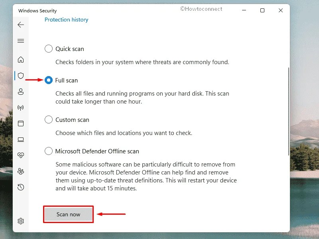
Task: Choose Microsoft Defender Offline scan
Action: point(48,151)
